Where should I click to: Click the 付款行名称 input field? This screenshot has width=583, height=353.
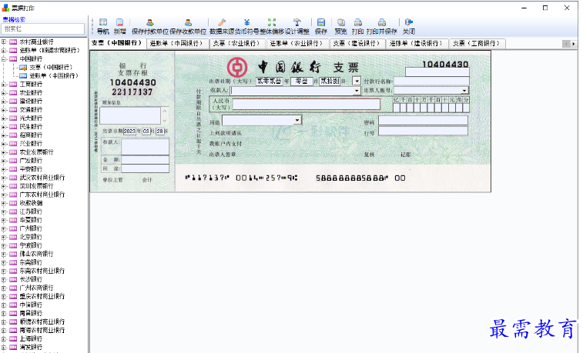tap(432, 81)
